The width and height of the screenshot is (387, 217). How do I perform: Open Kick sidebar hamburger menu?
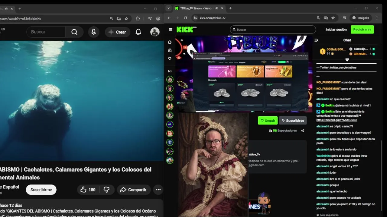point(171,30)
